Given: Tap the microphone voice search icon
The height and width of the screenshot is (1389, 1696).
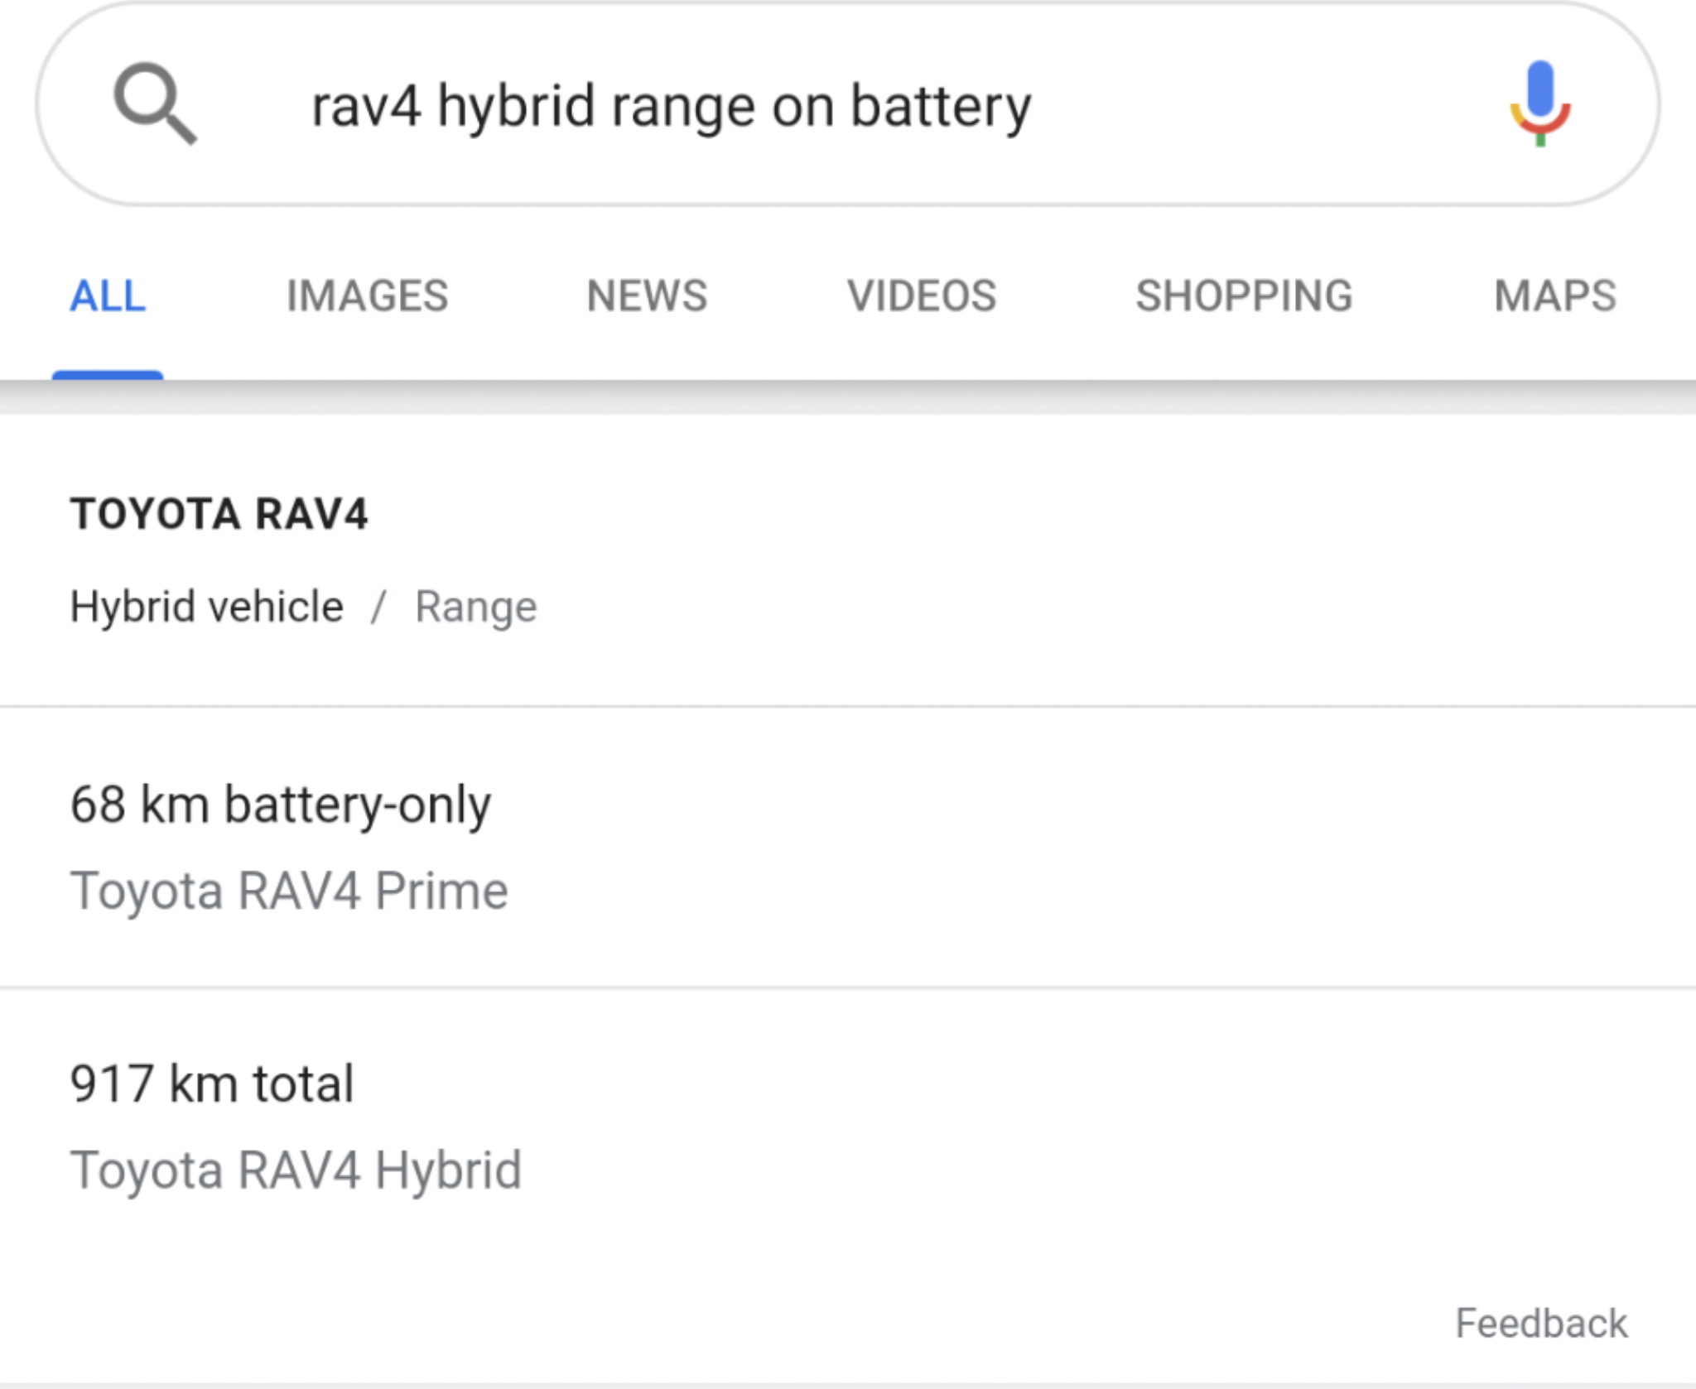Looking at the screenshot, I should click(1539, 103).
